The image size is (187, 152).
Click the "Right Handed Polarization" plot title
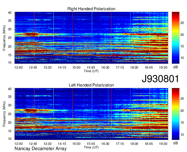click(91, 9)
